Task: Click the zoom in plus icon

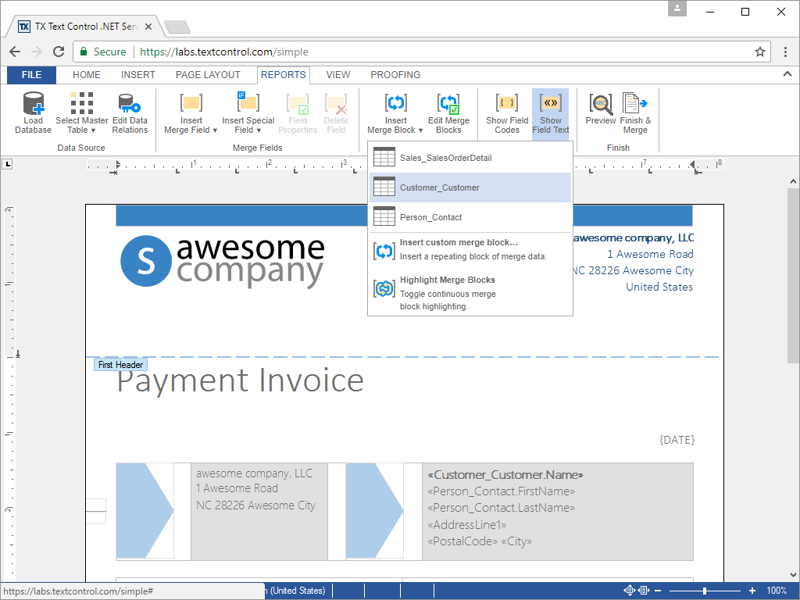Action: (x=752, y=591)
